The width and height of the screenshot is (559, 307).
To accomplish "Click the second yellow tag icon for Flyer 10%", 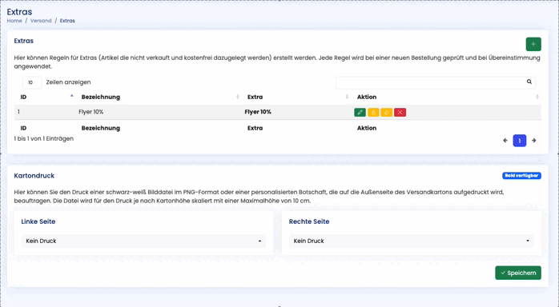I will 387,113.
